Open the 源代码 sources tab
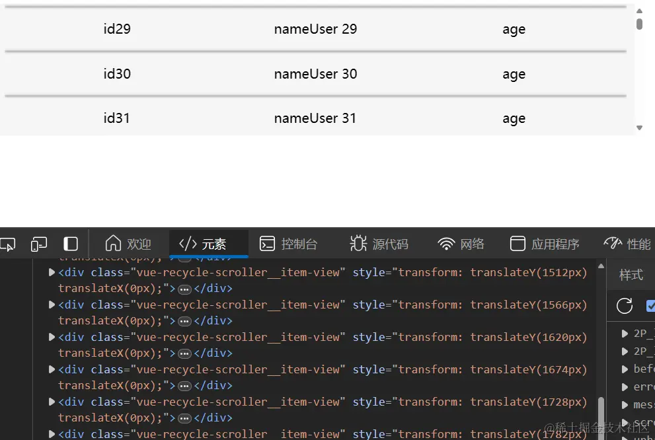Viewport: 655px width, 440px height. pyautogui.click(x=379, y=244)
